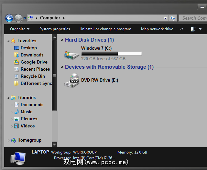
Task: Change your view icon button
Action: [193, 29]
